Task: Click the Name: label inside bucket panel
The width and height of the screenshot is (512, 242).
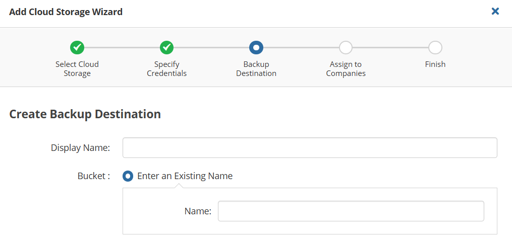Action: (198, 211)
